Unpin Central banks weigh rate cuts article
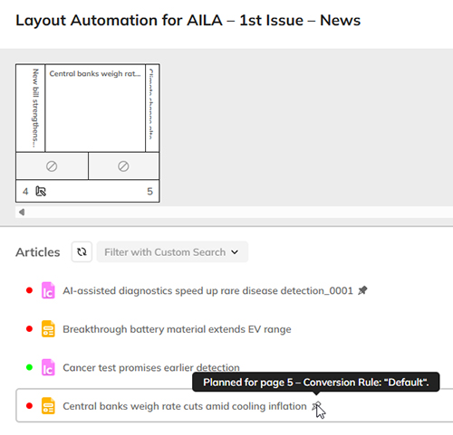The width and height of the screenshot is (453, 435). pos(316,406)
